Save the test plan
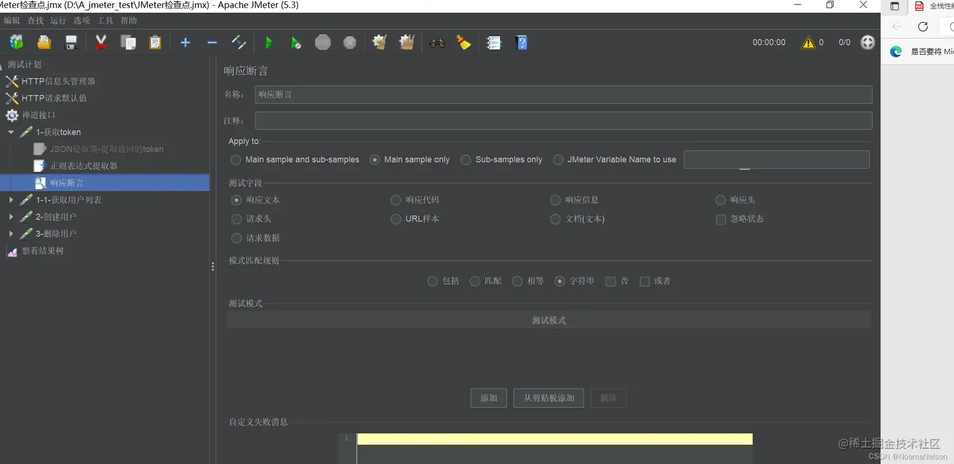The width and height of the screenshot is (954, 464). pos(71,42)
